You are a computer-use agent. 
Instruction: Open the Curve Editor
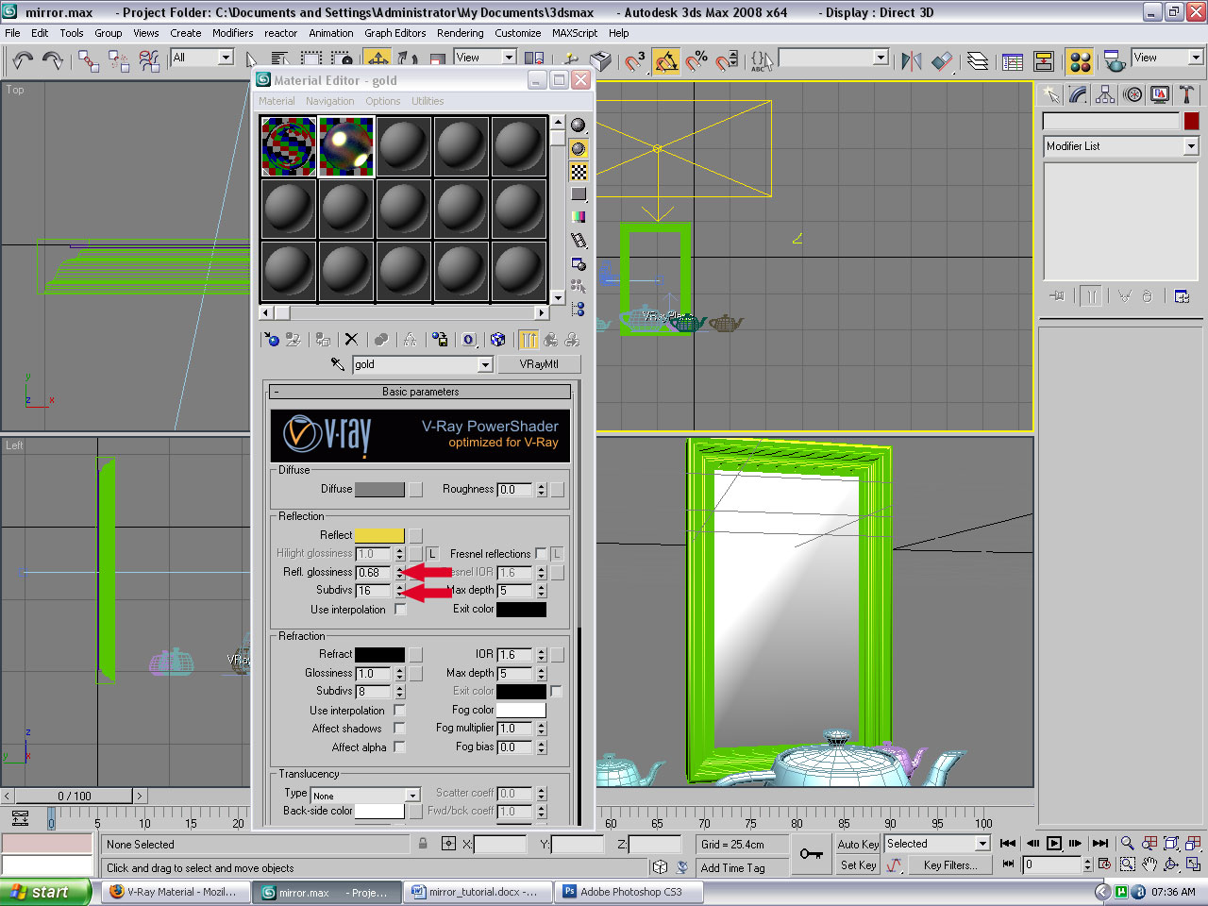[1014, 61]
